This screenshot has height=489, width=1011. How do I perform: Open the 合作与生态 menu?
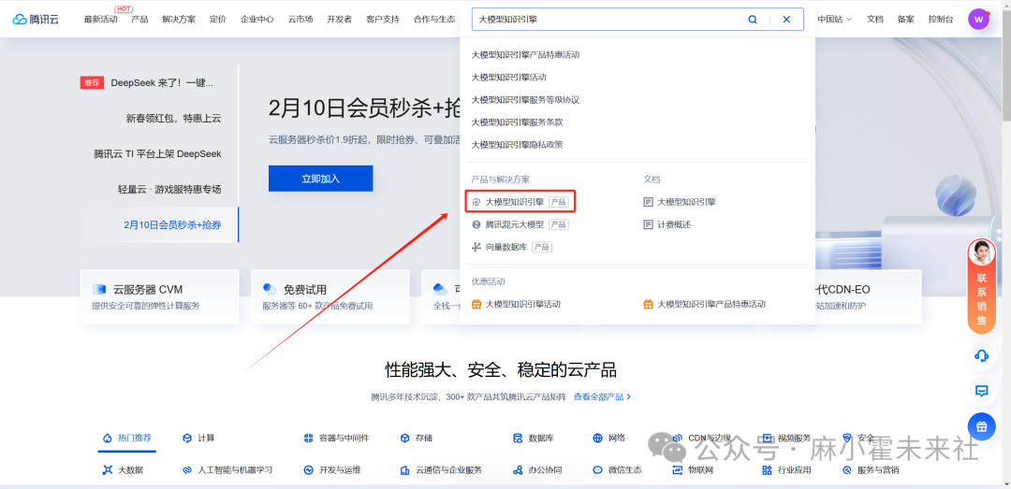(x=434, y=20)
